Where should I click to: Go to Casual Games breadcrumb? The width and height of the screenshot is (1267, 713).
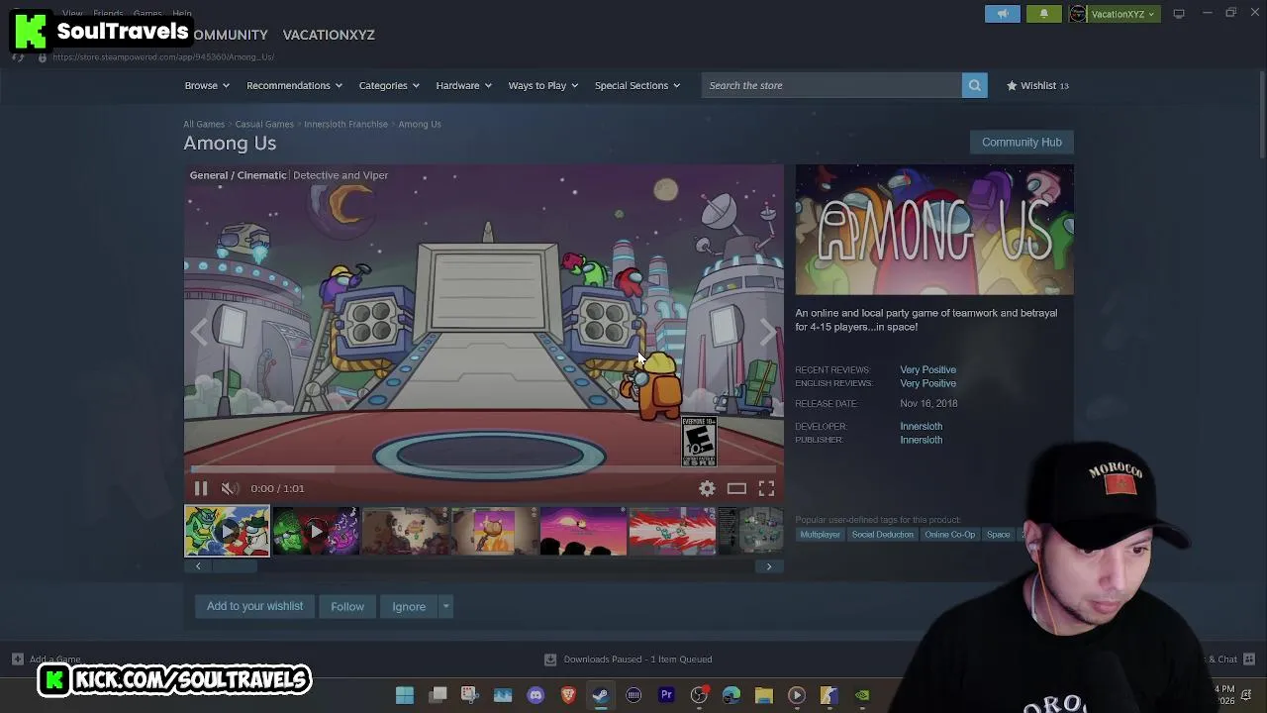click(x=264, y=124)
